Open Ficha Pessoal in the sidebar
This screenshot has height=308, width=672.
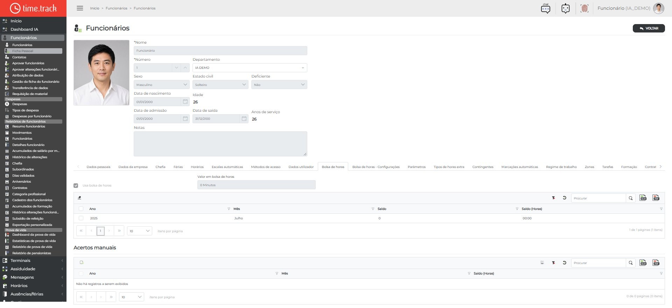point(33,51)
